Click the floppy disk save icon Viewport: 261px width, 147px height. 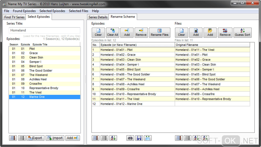[x=139, y=138]
